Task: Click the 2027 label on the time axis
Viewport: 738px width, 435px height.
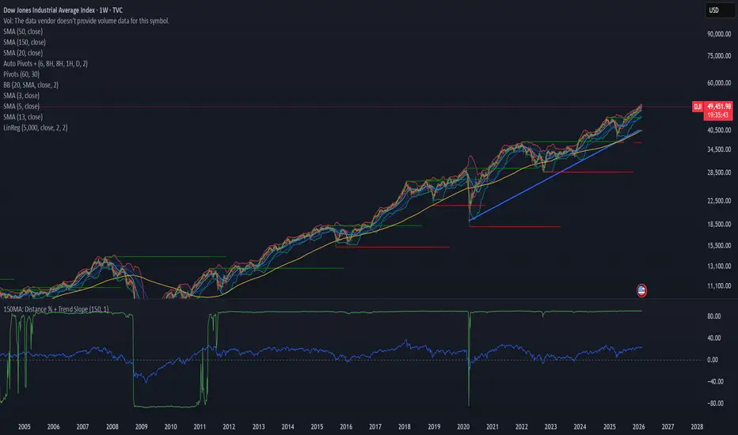Action: point(668,427)
